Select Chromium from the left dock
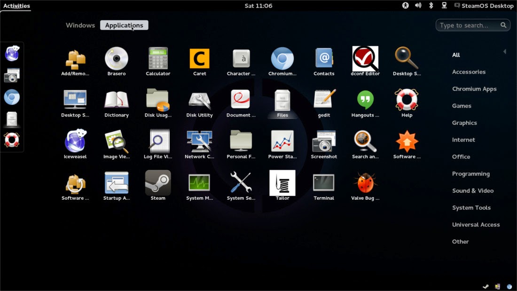517x291 pixels. pos(12,97)
